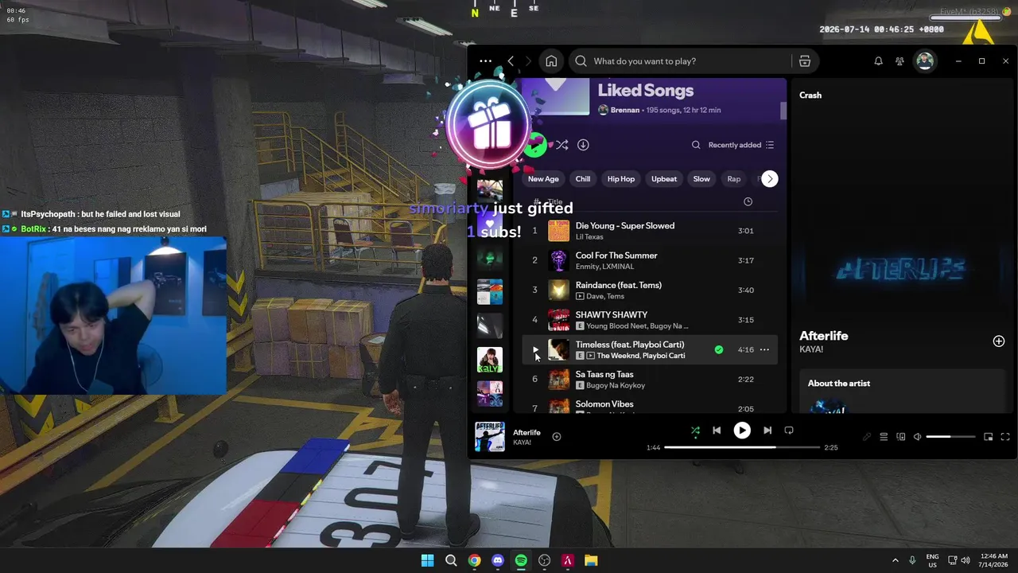Download the Liked Songs playlist
The width and height of the screenshot is (1018, 573).
[583, 145]
